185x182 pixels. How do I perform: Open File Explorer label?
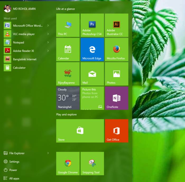[x=17, y=153]
